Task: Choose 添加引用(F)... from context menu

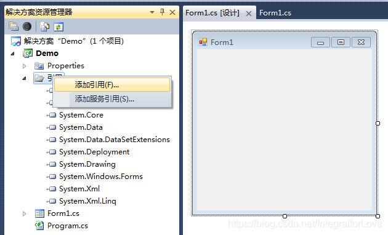Action: [112, 85]
